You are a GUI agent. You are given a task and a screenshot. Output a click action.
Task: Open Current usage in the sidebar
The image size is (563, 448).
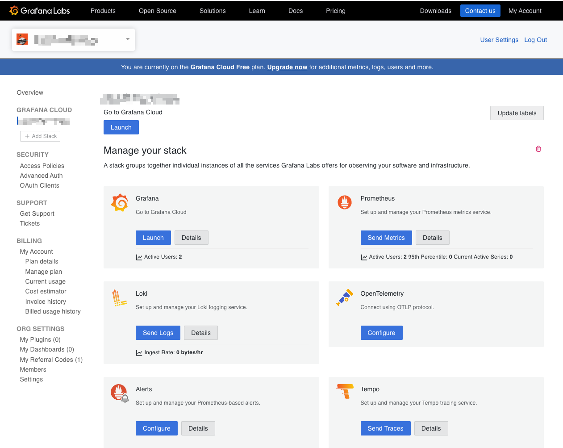[x=45, y=281]
